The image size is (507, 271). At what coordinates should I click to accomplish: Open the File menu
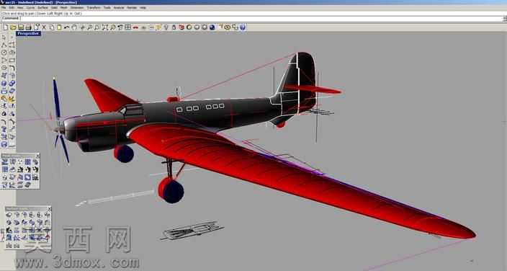[4, 7]
